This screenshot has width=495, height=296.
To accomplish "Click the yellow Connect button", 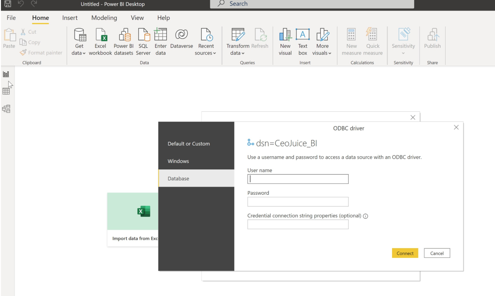I will [x=405, y=253].
